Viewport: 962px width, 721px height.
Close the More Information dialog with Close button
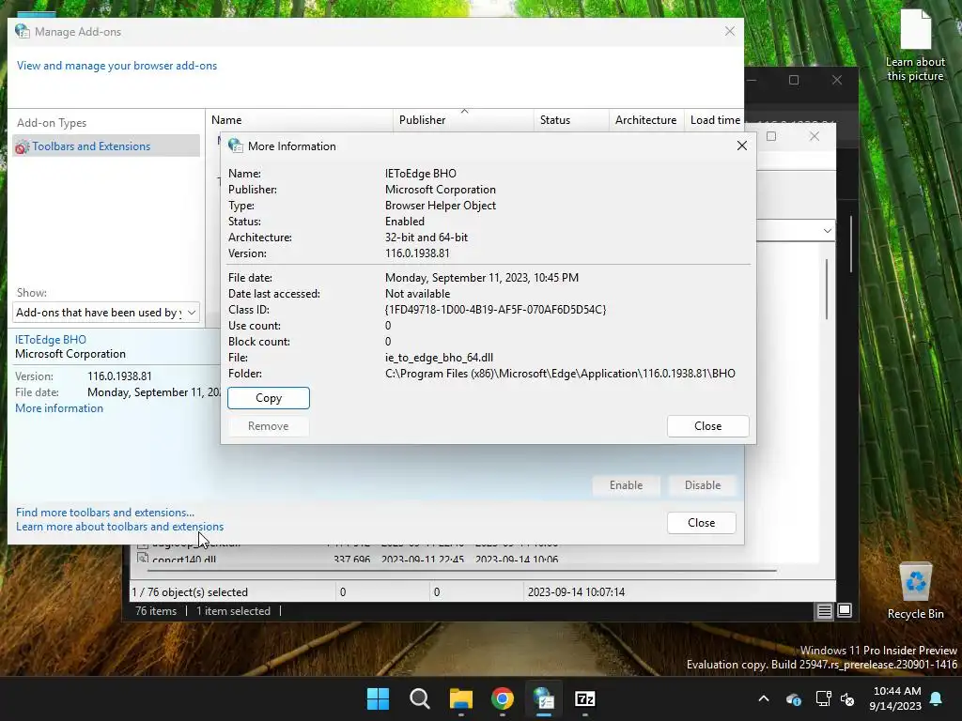coord(707,426)
